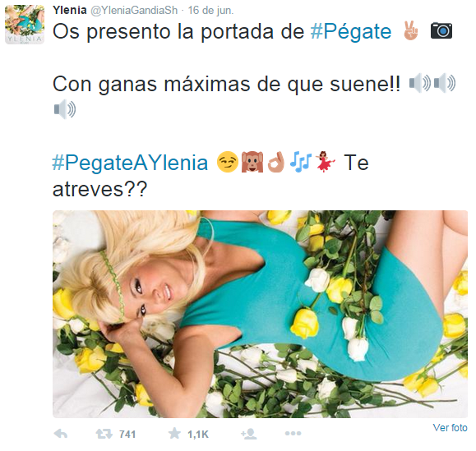Click the reply arrow icon

coord(61,434)
